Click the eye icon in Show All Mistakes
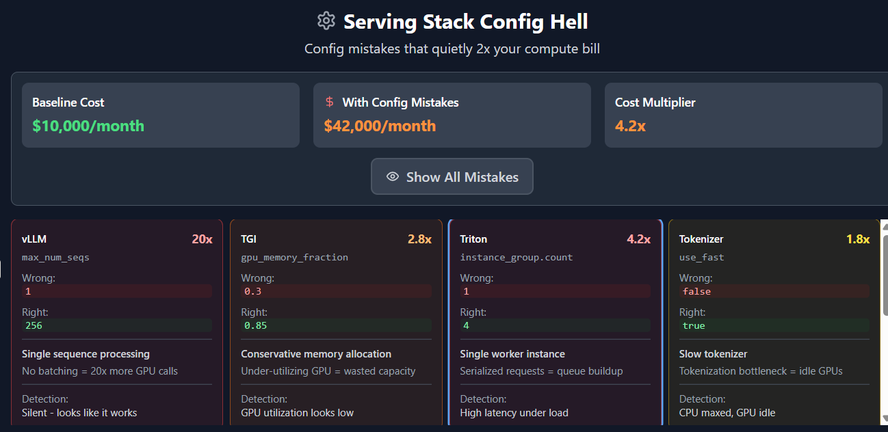This screenshot has width=888, height=432. point(393,176)
